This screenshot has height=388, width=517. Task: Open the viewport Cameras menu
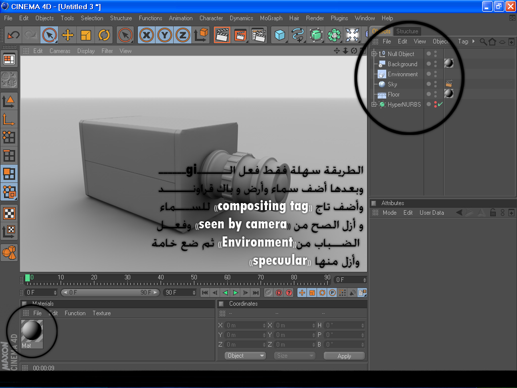[60, 51]
